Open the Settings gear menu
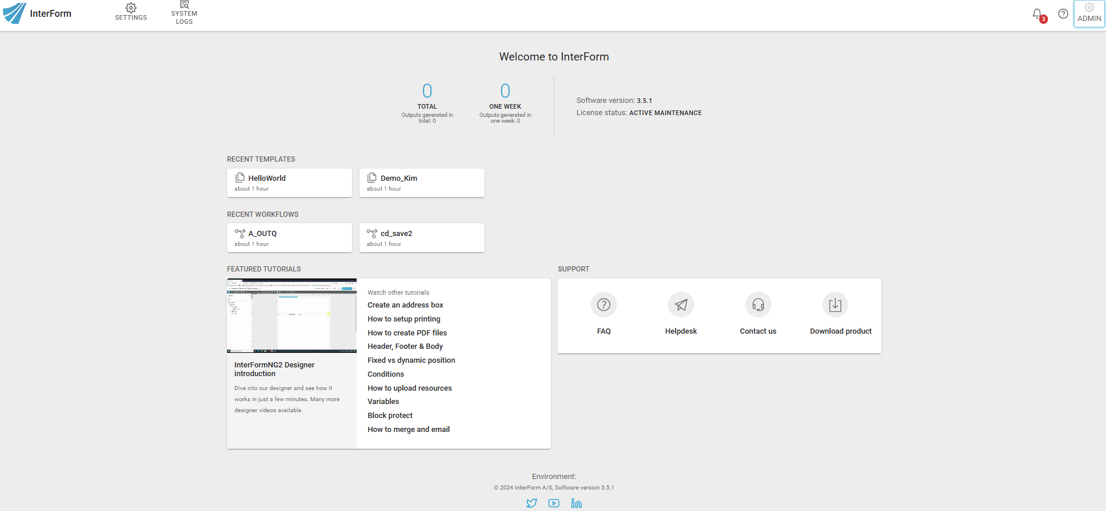Viewport: 1106px width, 511px height. coord(131,12)
